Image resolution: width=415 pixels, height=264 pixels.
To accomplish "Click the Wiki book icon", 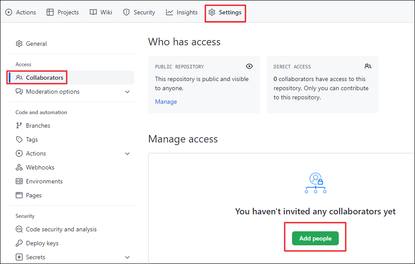I will click(93, 12).
